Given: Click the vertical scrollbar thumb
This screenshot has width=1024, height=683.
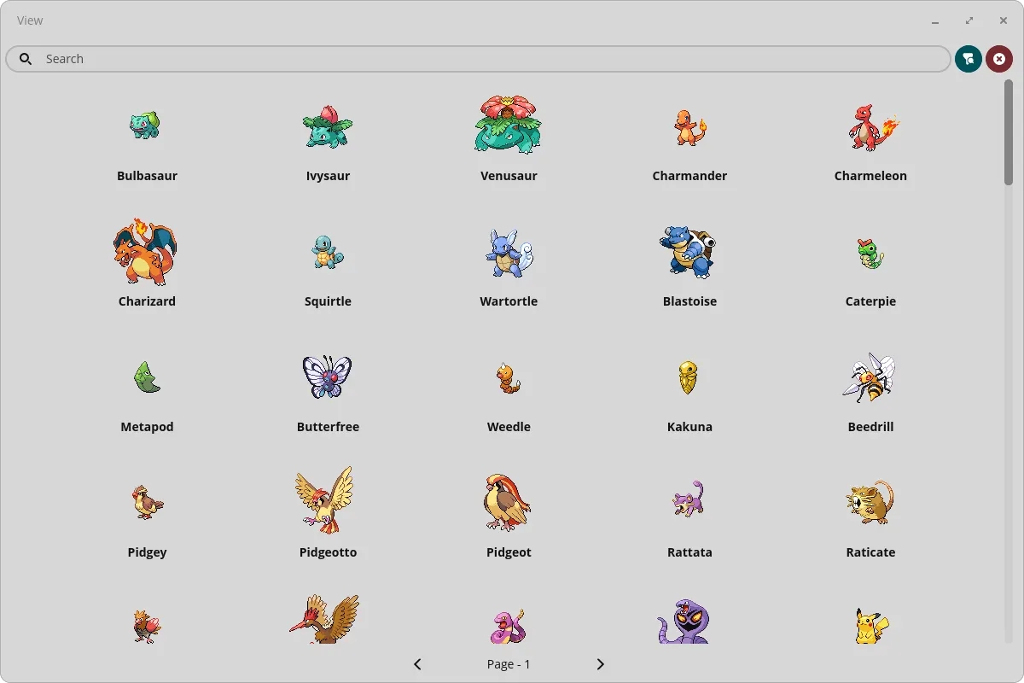Looking at the screenshot, I should point(1009,132).
